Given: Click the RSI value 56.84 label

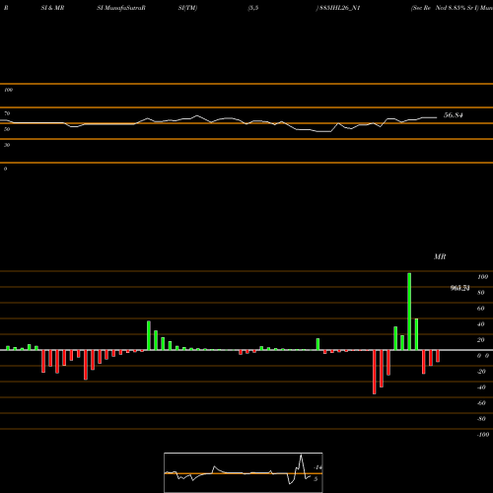Looking at the screenshot, I should pyautogui.click(x=454, y=115).
